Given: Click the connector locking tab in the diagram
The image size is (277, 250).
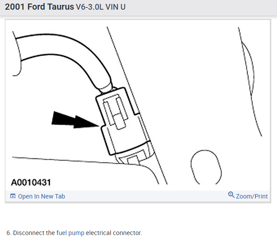Looking at the screenshot, I should point(116,112).
